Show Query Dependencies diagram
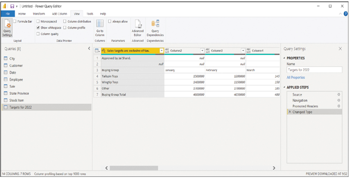Image resolution: width=350 pixels, height=178 pixels. tap(155, 28)
